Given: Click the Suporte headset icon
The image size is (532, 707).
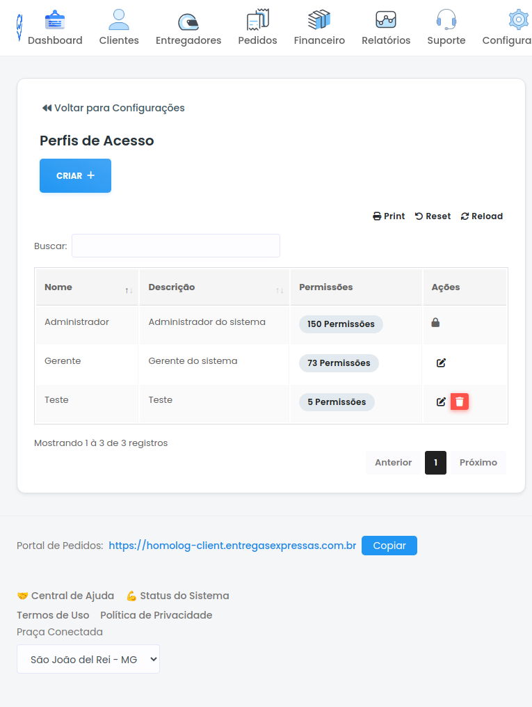Looking at the screenshot, I should click(446, 19).
